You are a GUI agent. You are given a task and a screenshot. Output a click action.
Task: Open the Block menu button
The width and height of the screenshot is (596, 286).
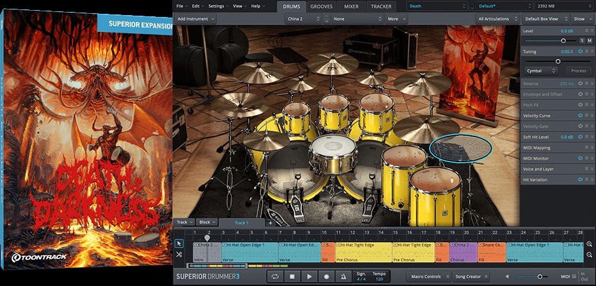pos(207,222)
